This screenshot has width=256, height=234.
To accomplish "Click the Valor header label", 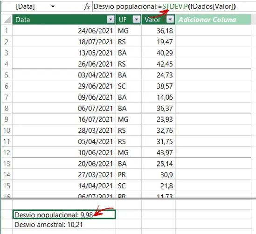I will (x=152, y=20).
